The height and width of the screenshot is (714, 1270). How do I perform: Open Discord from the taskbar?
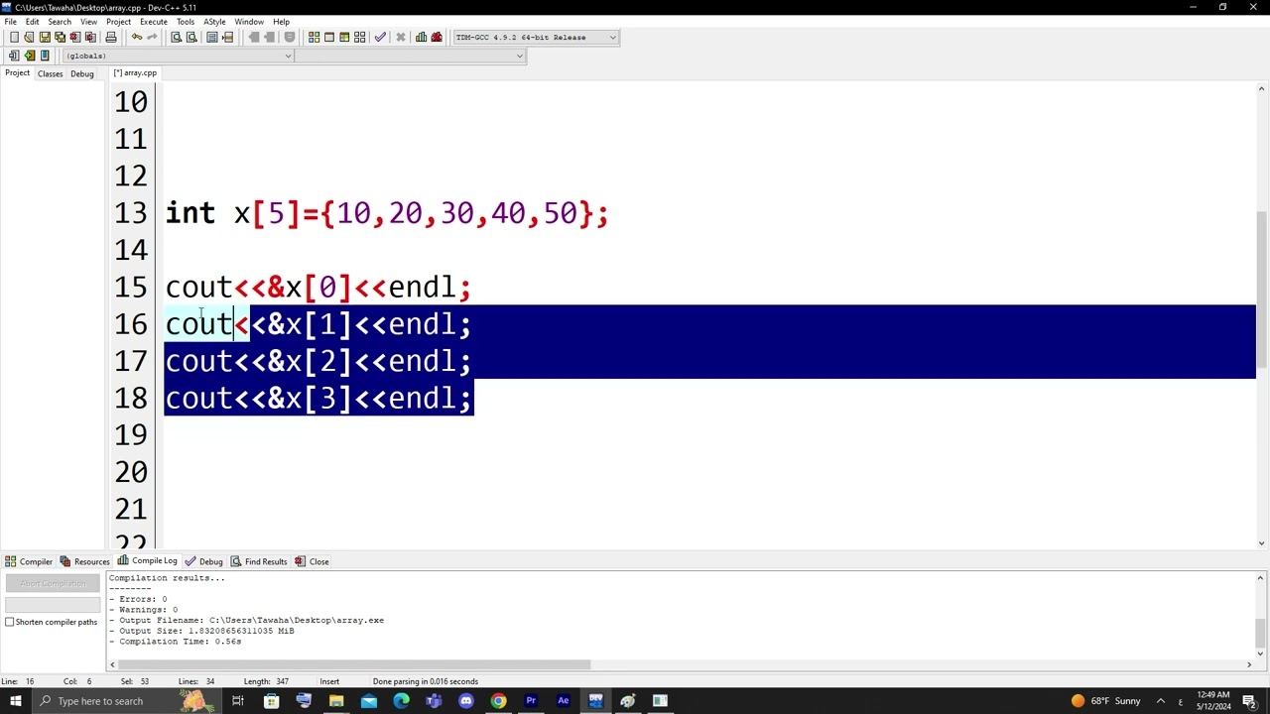[x=466, y=701]
